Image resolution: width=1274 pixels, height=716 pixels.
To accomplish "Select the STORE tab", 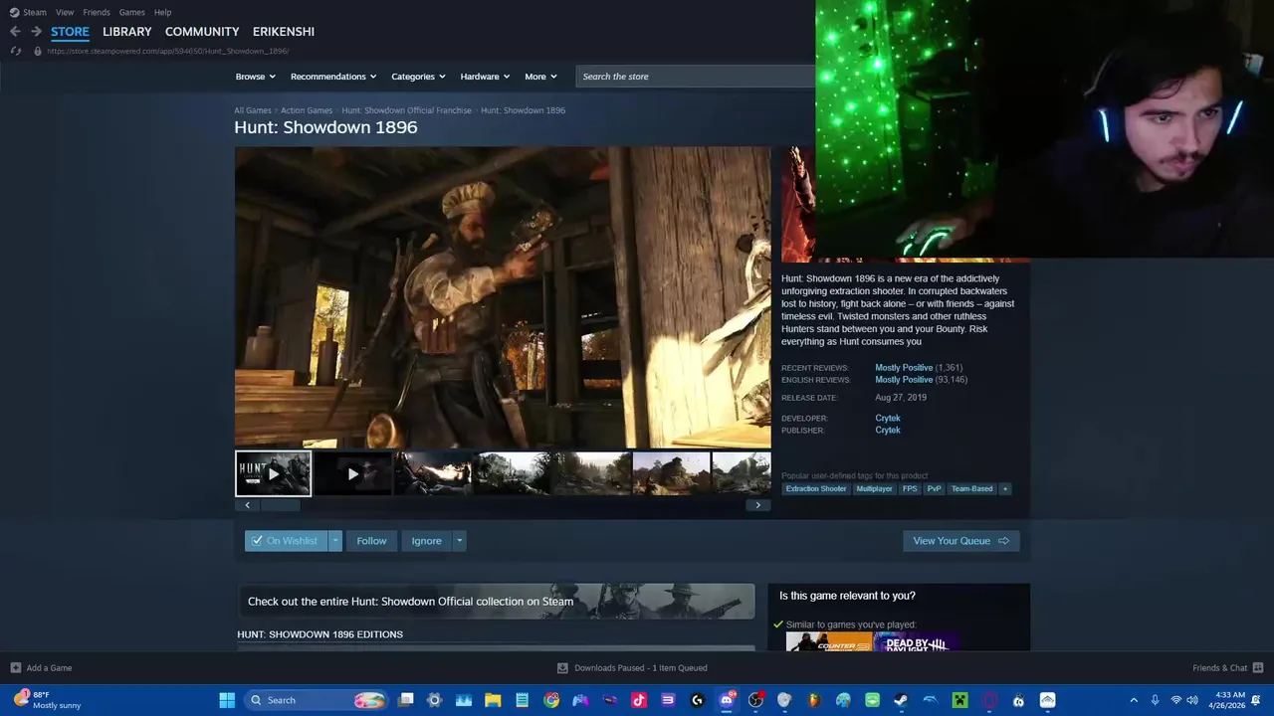I will point(70,32).
